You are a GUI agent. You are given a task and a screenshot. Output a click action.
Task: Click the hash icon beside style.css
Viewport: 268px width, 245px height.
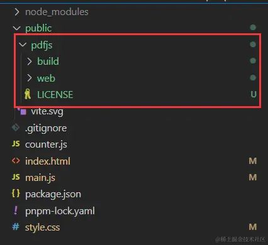pos(16,227)
